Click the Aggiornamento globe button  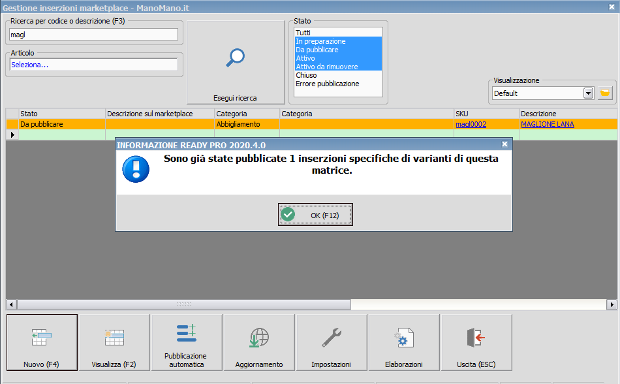259,342
